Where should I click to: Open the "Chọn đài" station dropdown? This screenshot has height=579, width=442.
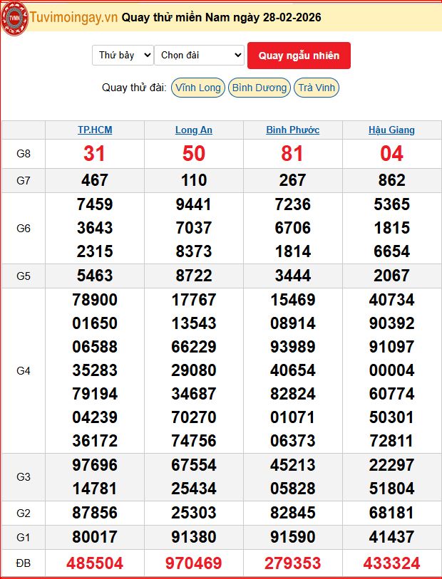coord(199,55)
